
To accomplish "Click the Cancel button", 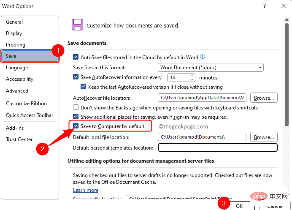I will [275, 206].
